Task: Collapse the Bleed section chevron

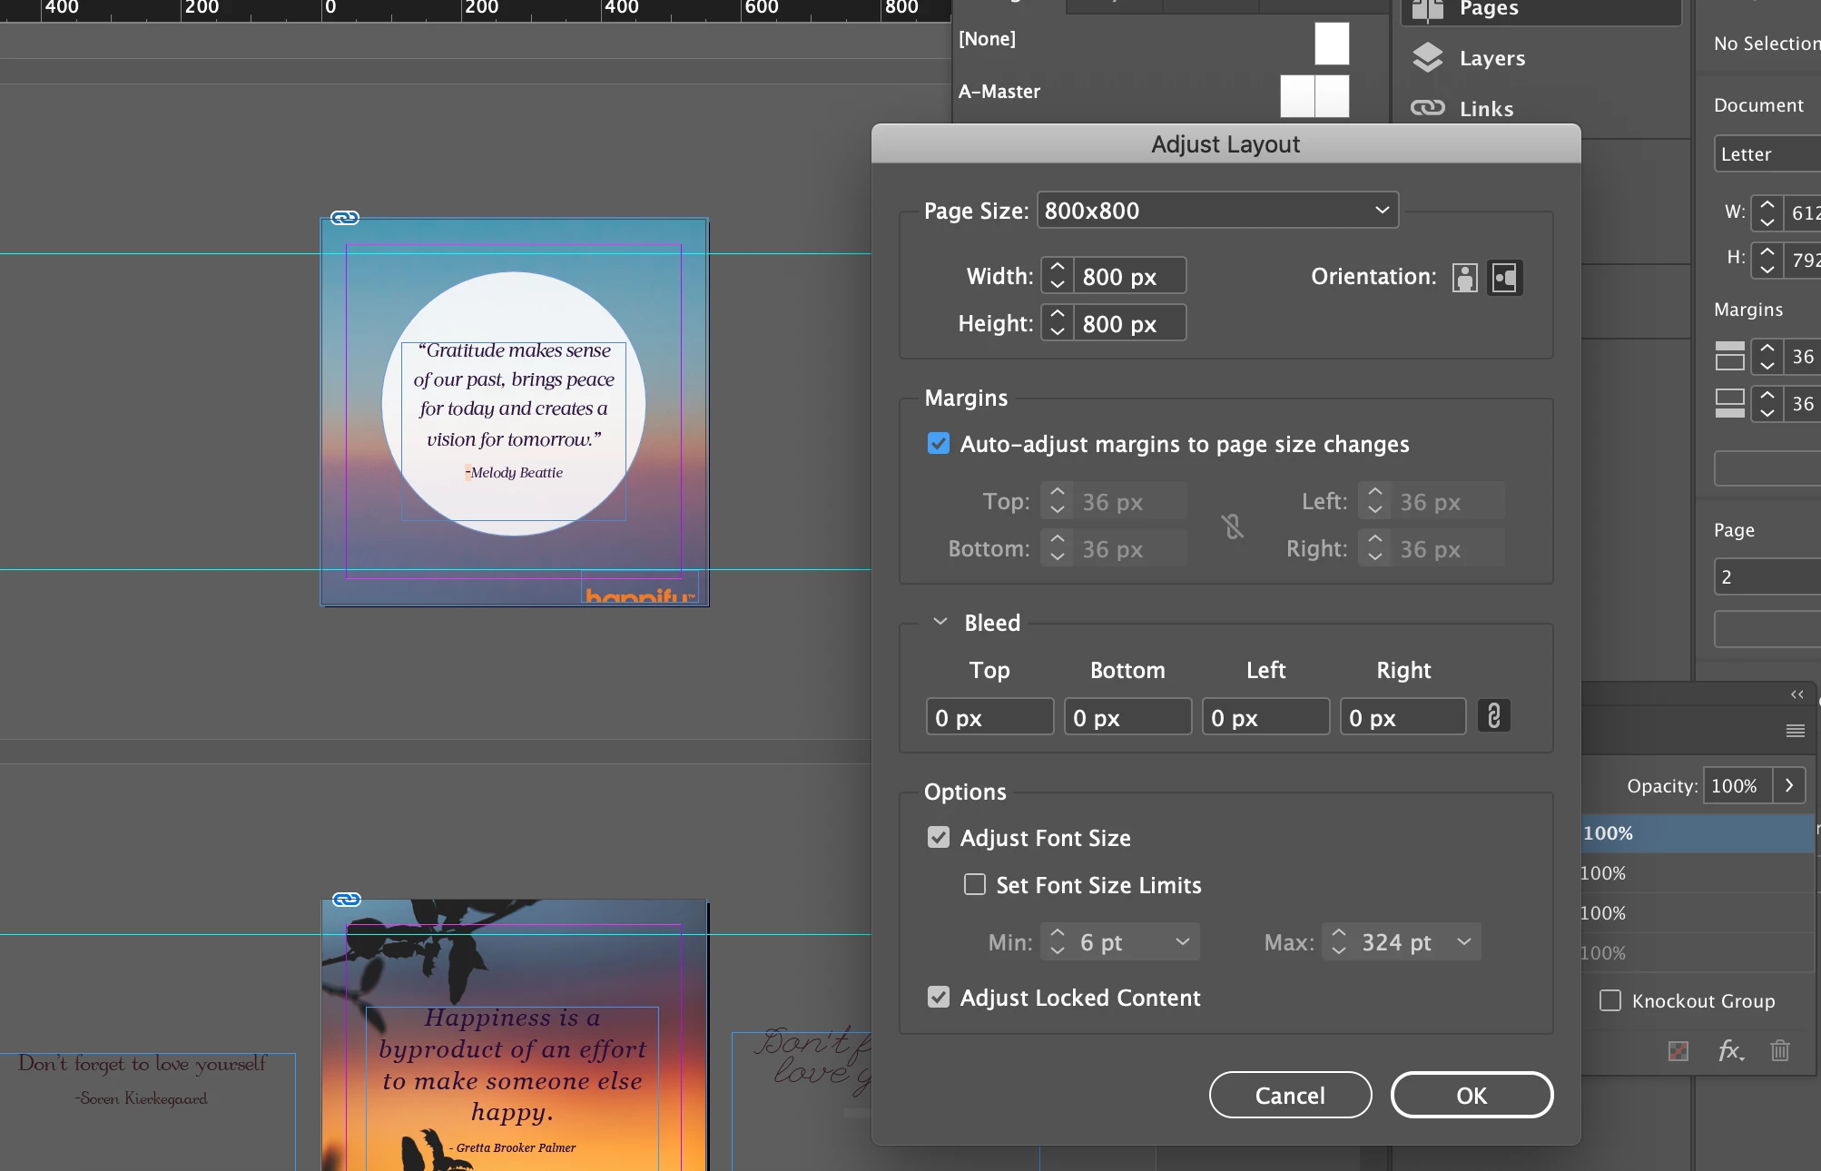Action: (x=940, y=622)
